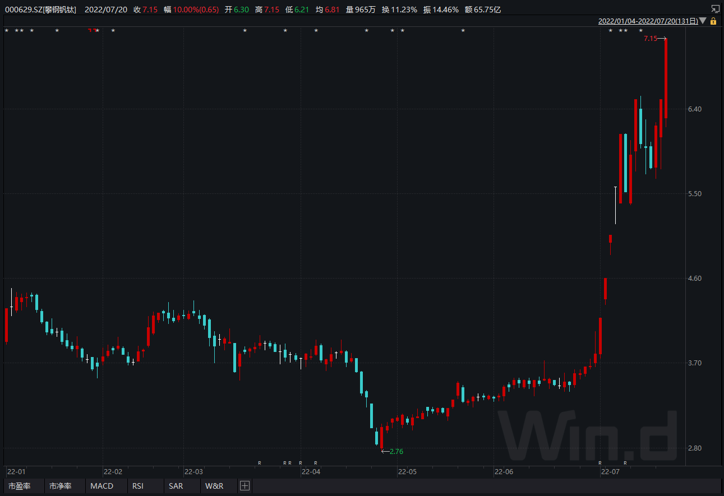Click the 5.50 price axis label

click(x=695, y=193)
